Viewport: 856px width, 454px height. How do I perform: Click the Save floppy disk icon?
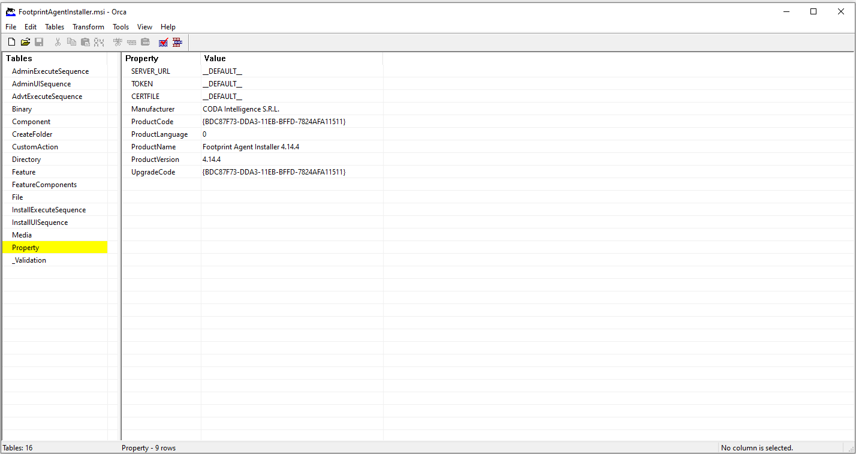(x=39, y=42)
